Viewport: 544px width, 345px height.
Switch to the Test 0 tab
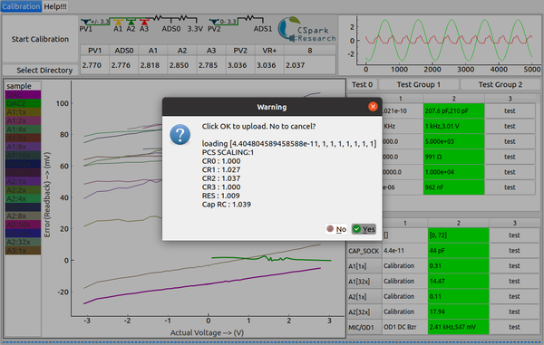tap(362, 84)
